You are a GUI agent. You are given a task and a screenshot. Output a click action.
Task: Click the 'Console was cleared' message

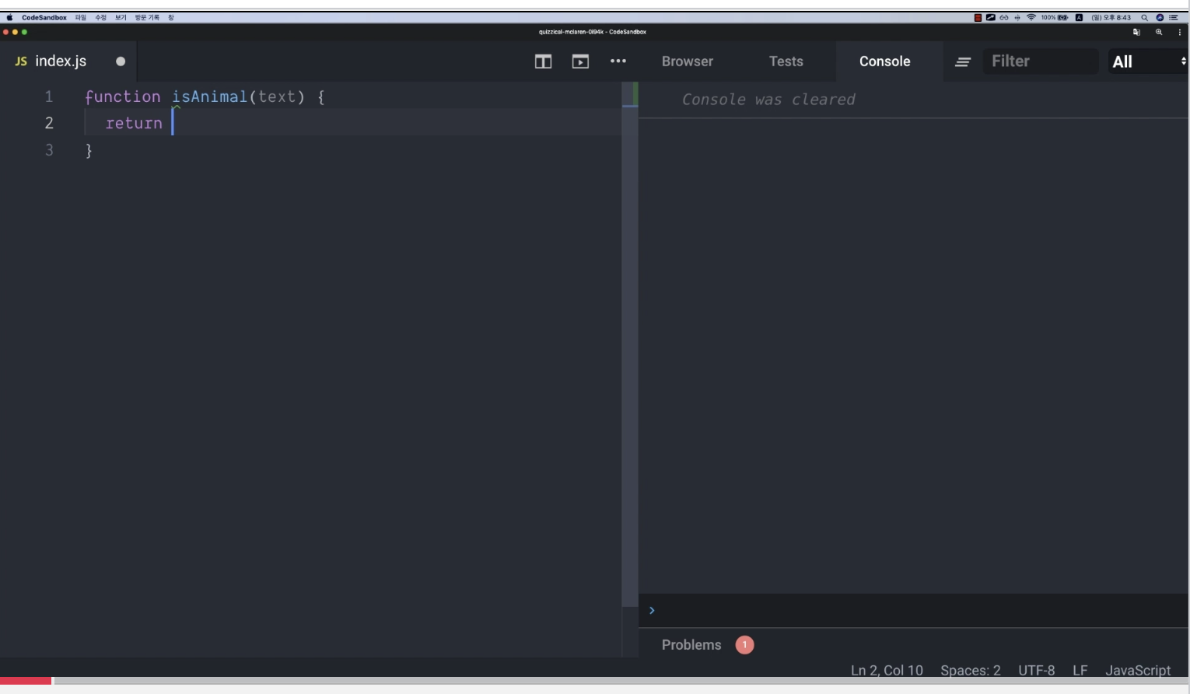pyautogui.click(x=768, y=100)
